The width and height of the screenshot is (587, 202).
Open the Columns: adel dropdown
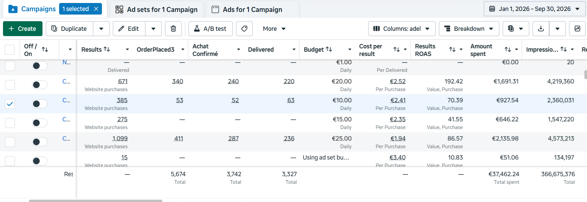coord(402,29)
